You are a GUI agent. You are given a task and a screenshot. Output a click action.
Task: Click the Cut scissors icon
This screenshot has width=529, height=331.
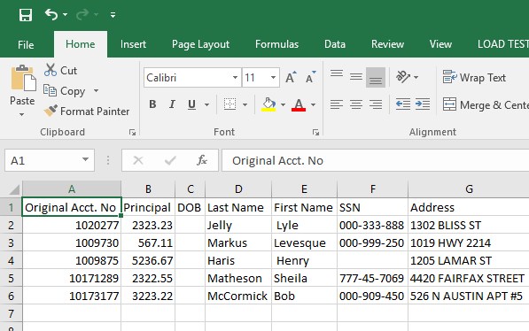51,70
